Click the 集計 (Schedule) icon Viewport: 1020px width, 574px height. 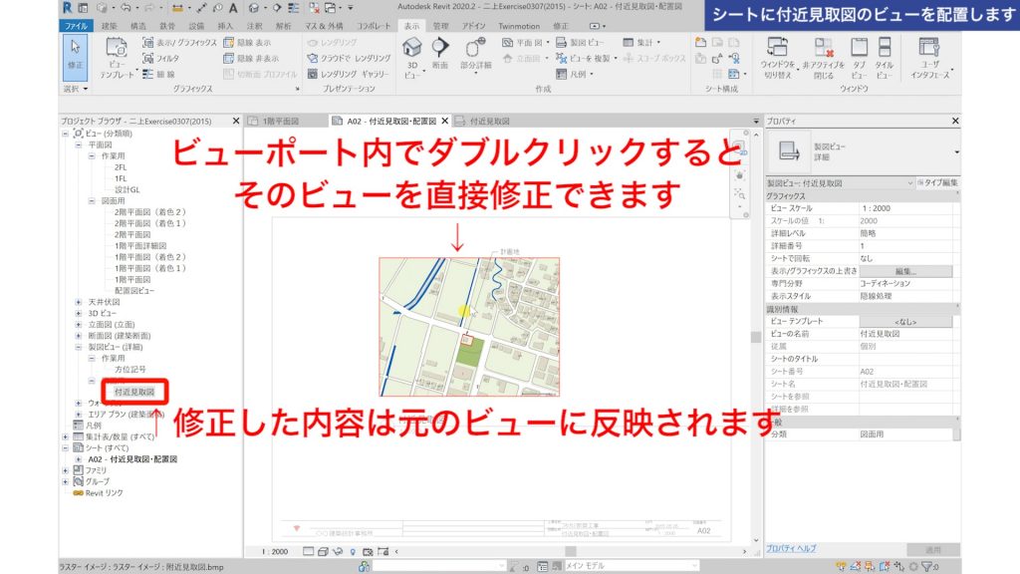pyautogui.click(x=629, y=41)
